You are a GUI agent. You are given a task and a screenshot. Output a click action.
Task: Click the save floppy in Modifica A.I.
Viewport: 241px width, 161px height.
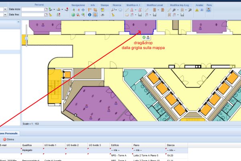(x=140, y=15)
